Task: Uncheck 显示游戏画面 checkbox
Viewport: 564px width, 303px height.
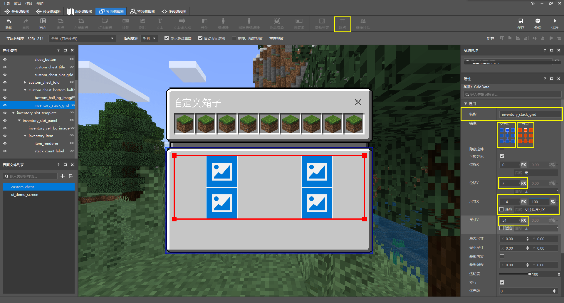Action: point(167,38)
